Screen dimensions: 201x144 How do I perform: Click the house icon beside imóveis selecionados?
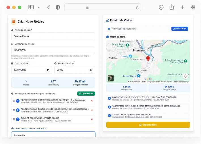pos(109,29)
